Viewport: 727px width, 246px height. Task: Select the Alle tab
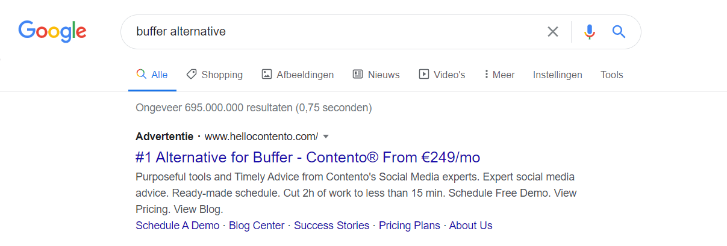pyautogui.click(x=152, y=75)
